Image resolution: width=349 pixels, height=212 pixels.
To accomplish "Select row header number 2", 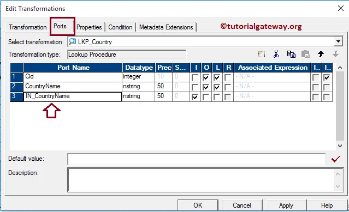I will pos(17,86).
